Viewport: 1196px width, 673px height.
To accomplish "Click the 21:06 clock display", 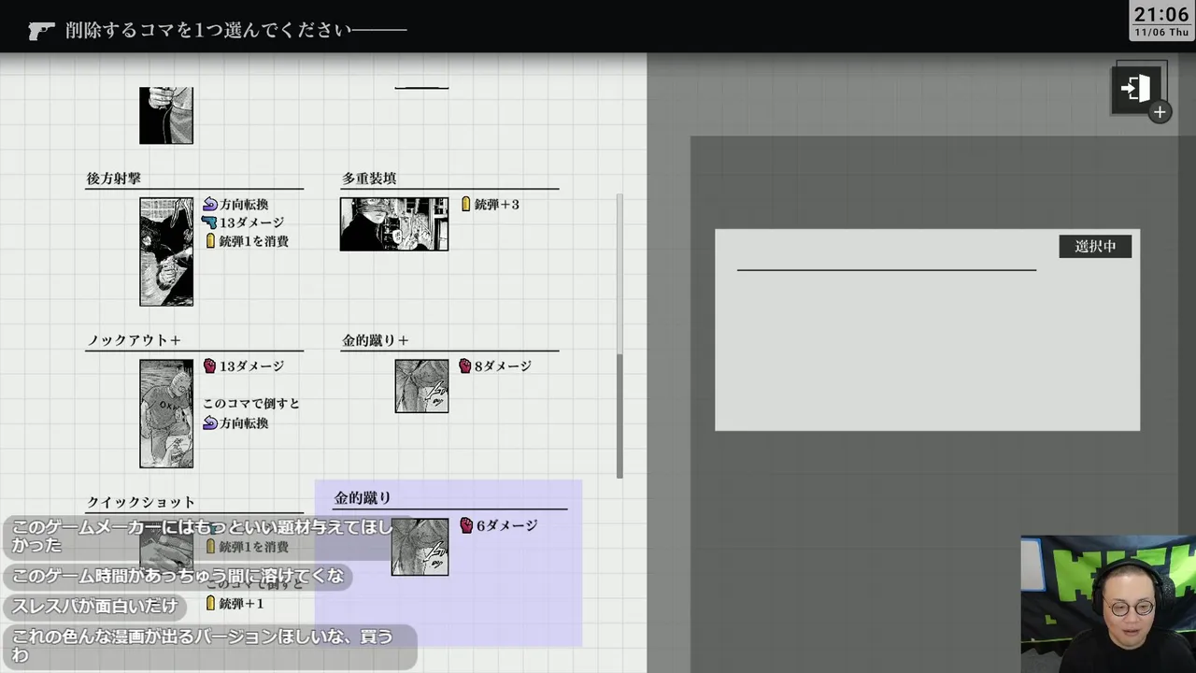I will (1161, 15).
